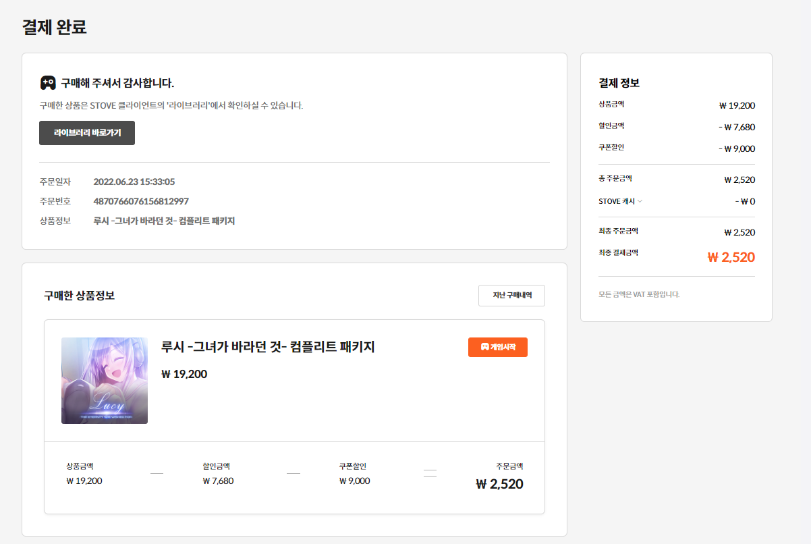Click the equals sign before 주문금액
The image size is (811, 544).
click(430, 472)
